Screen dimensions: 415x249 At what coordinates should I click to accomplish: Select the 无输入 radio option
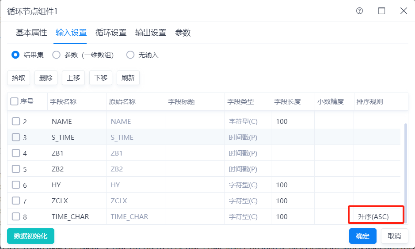pyautogui.click(x=130, y=55)
